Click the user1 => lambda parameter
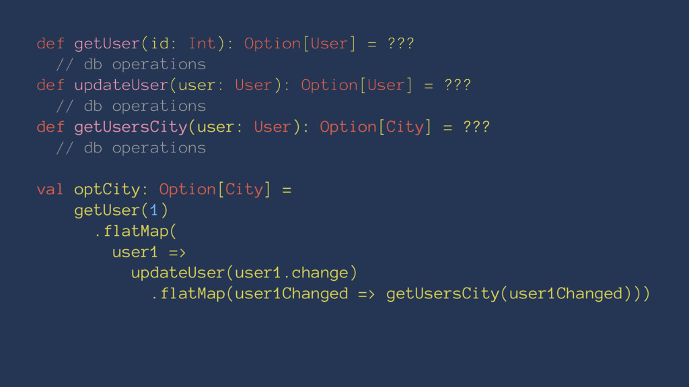Viewport: 689px width, 387px height. (x=149, y=253)
